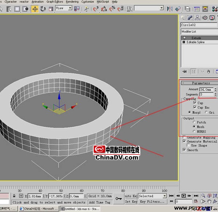
Task: Open the Animation menu
Action: coord(37,2)
